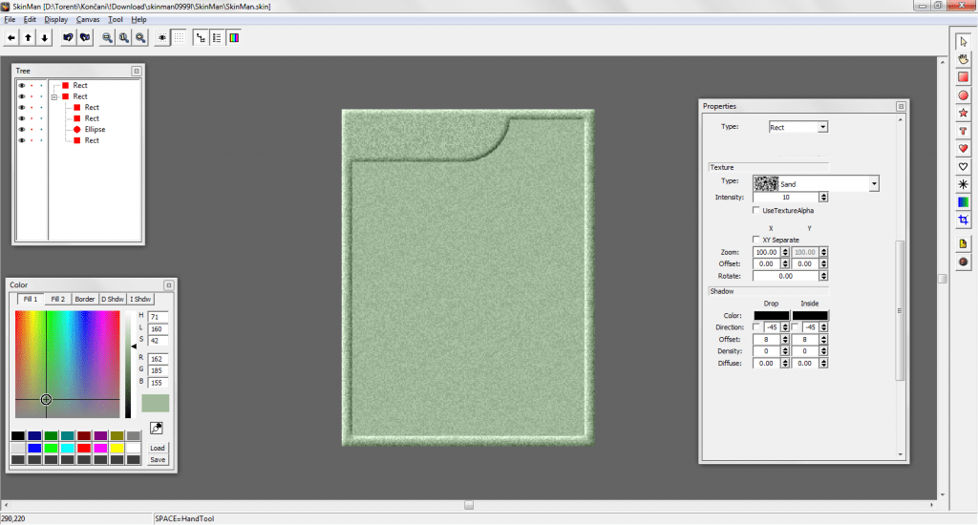Click the undo arrow in top toolbar
This screenshot has width=978, height=525.
tap(68, 37)
